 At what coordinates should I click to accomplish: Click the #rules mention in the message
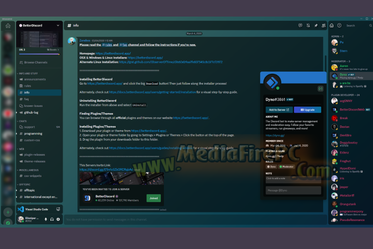tap(107, 45)
